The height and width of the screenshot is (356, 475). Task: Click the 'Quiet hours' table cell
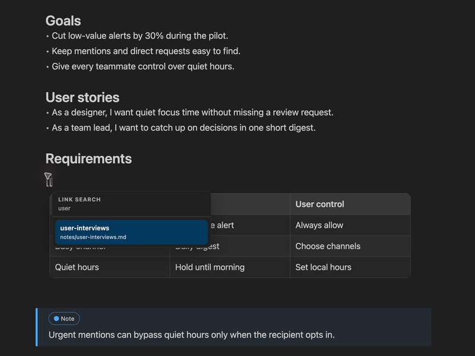110,267
